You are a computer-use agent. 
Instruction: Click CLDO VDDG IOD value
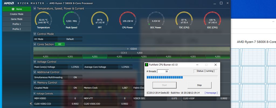coord(125,104)
